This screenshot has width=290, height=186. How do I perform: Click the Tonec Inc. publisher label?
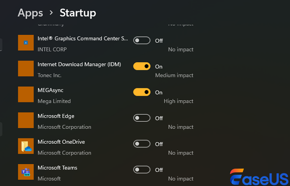click(49, 75)
